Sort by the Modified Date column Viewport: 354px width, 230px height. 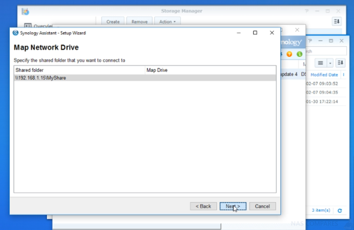324,74
